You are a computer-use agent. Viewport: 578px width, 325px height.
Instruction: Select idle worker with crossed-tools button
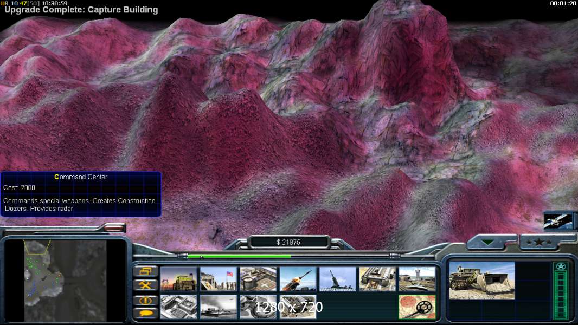point(146,285)
